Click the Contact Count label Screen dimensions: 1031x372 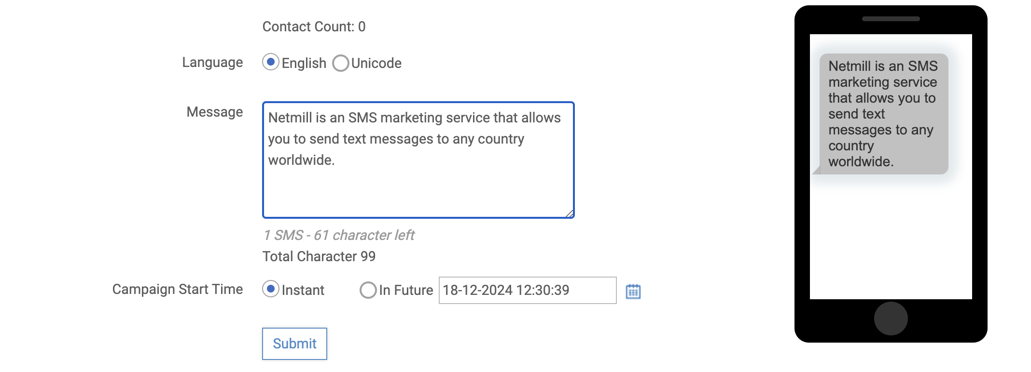[314, 27]
